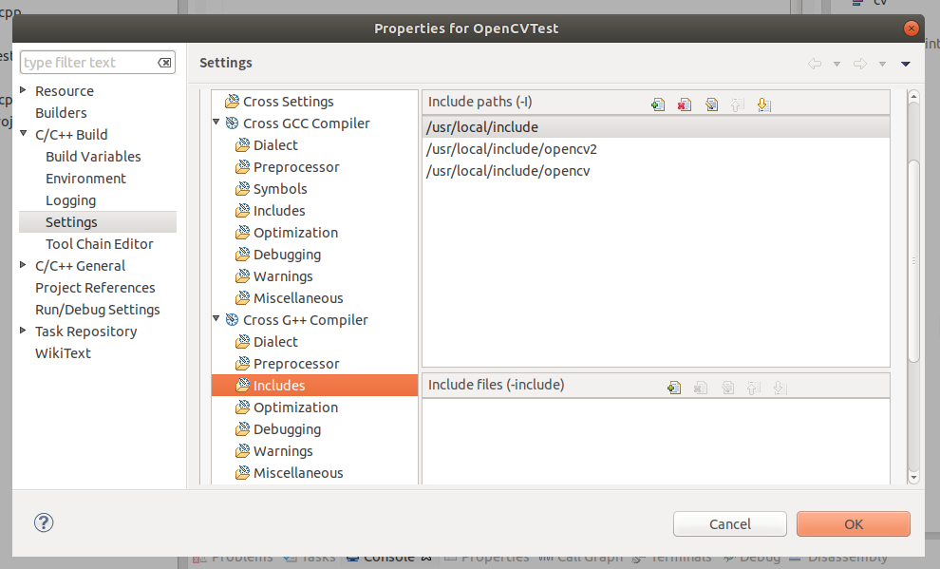Click the Cancel button
This screenshot has width=940, height=569.
tap(729, 524)
